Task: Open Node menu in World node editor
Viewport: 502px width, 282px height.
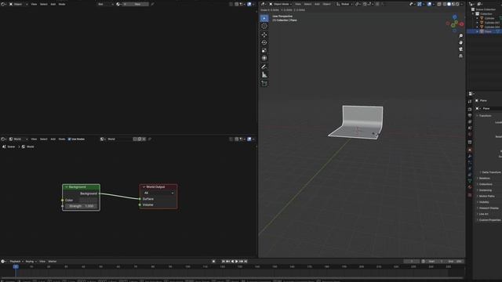Action: (62, 139)
